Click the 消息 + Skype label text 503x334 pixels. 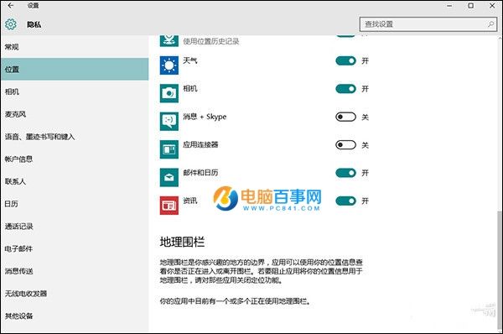tap(205, 117)
